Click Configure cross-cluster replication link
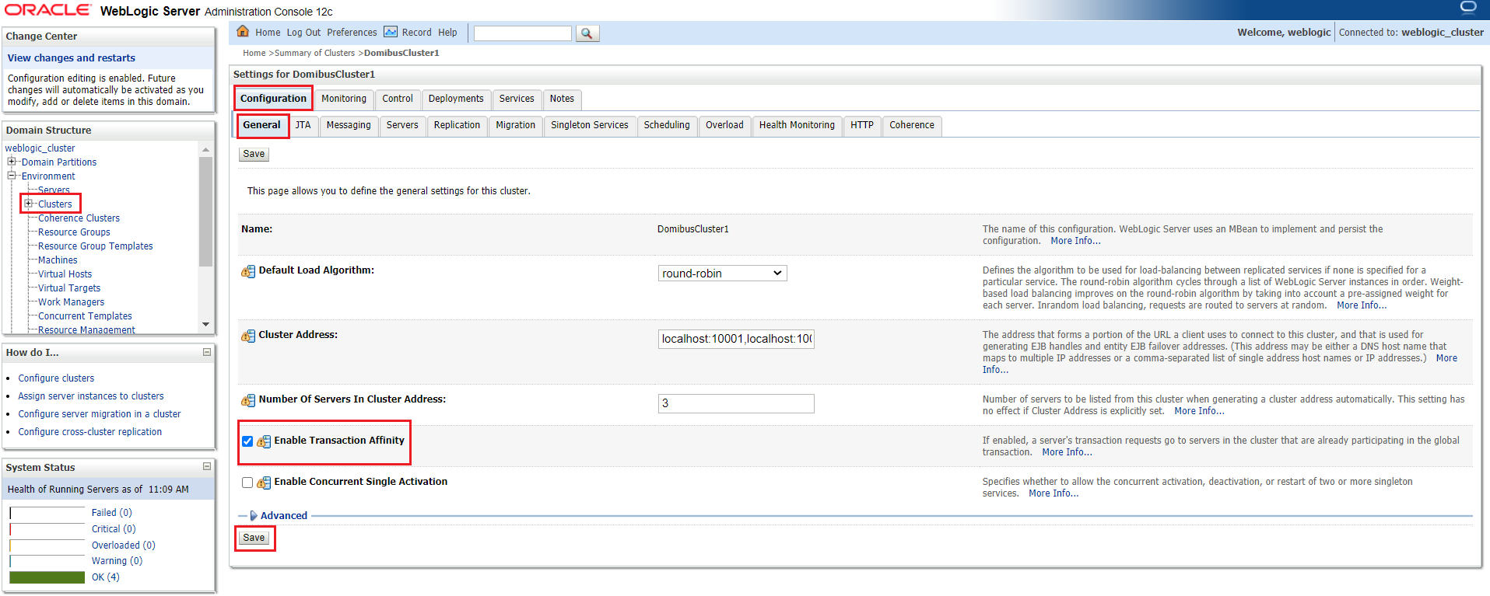The width and height of the screenshot is (1490, 596). (90, 432)
